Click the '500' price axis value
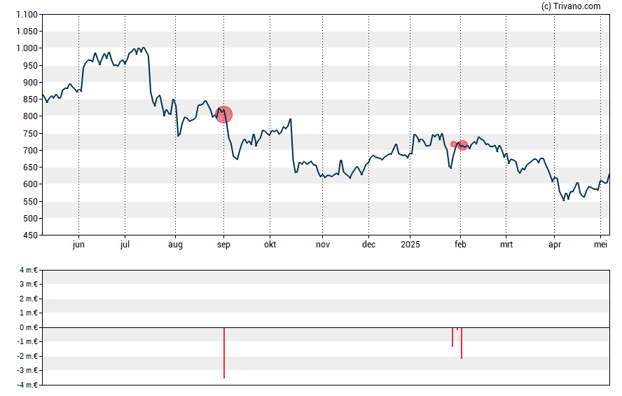Screen dimensions: 622x396 31,218
